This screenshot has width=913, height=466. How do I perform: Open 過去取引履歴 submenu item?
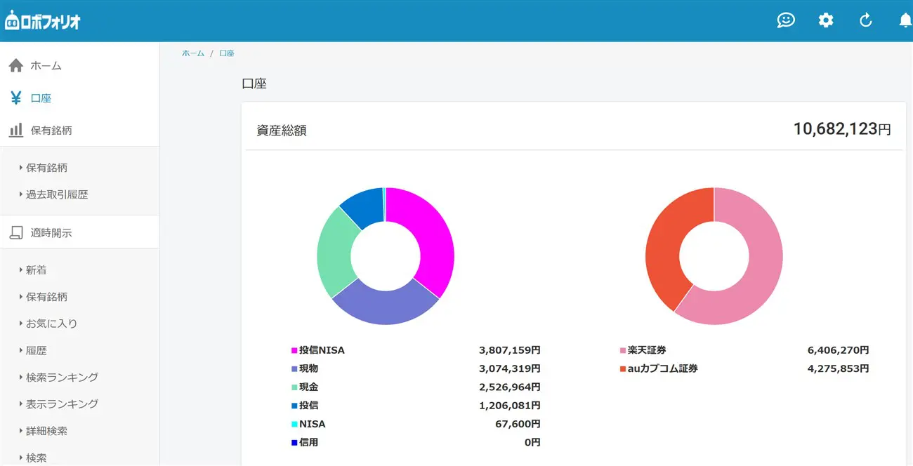57,194
